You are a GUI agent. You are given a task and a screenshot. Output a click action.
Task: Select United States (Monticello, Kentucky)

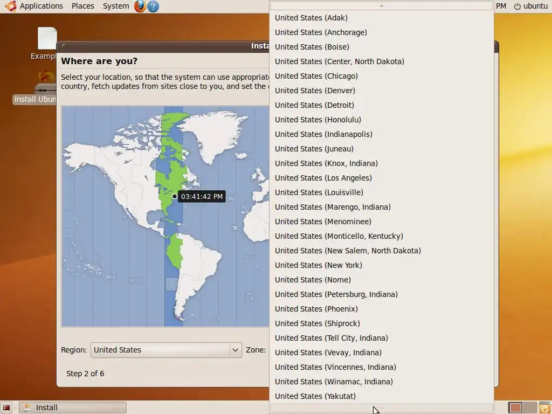(x=381, y=236)
